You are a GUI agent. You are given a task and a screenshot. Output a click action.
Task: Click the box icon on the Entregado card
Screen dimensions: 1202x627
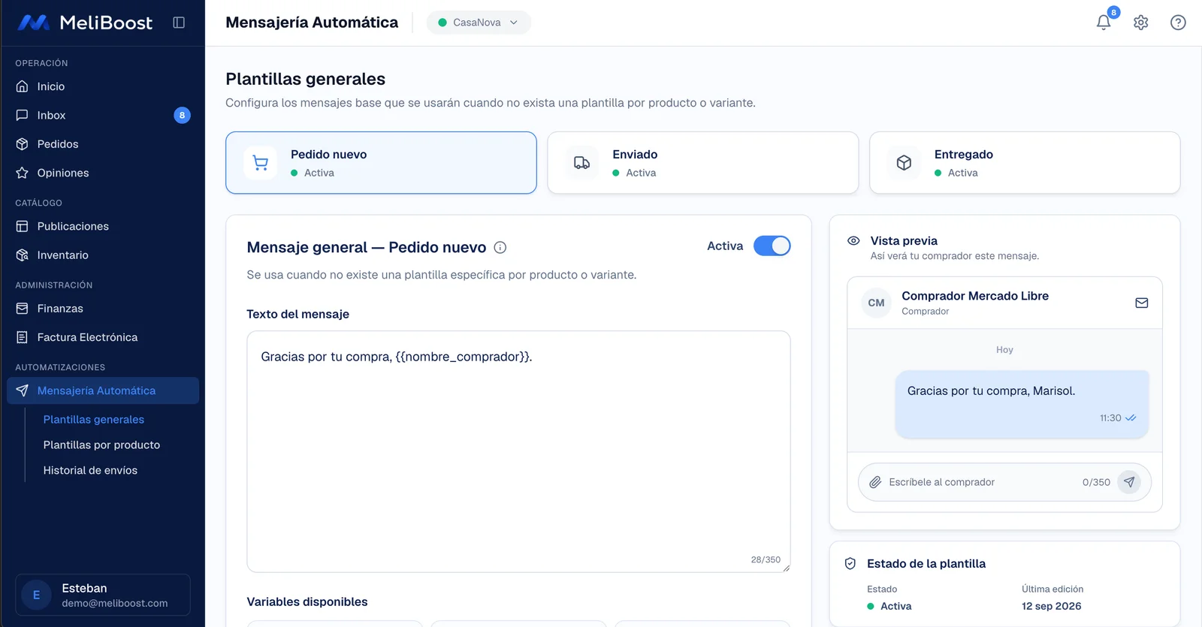pos(904,163)
